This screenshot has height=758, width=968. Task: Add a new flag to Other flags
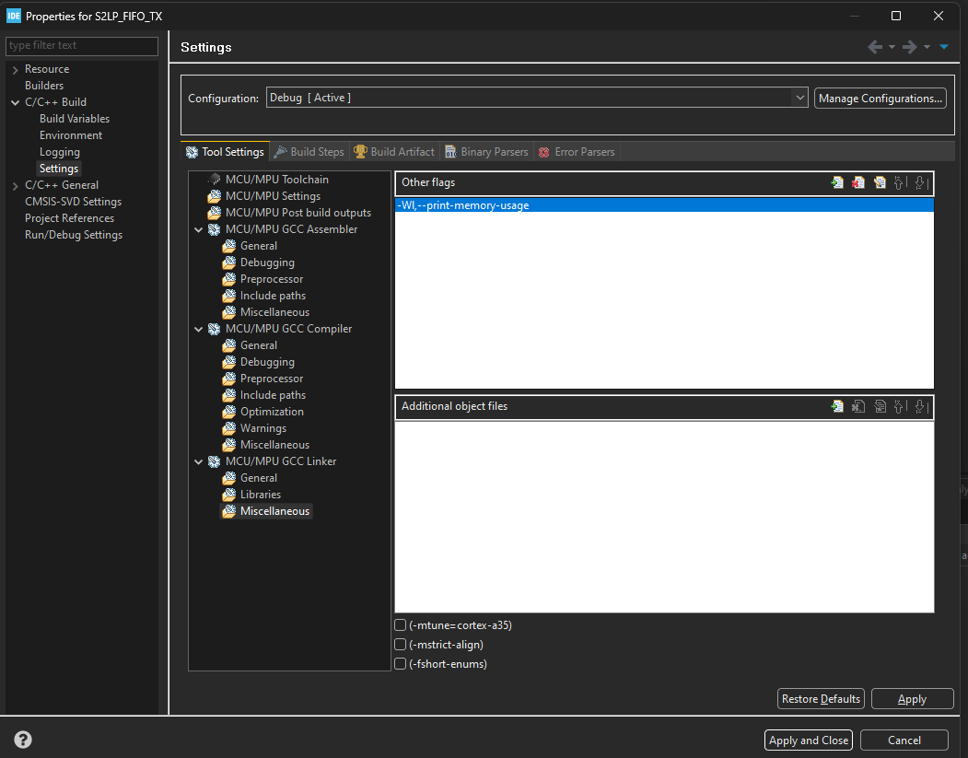(837, 182)
